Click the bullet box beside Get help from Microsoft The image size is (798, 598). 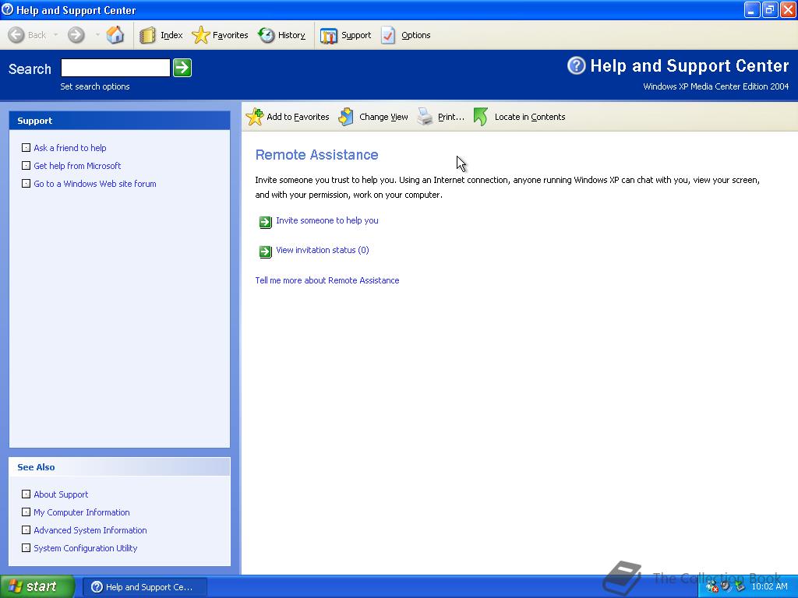pos(26,165)
